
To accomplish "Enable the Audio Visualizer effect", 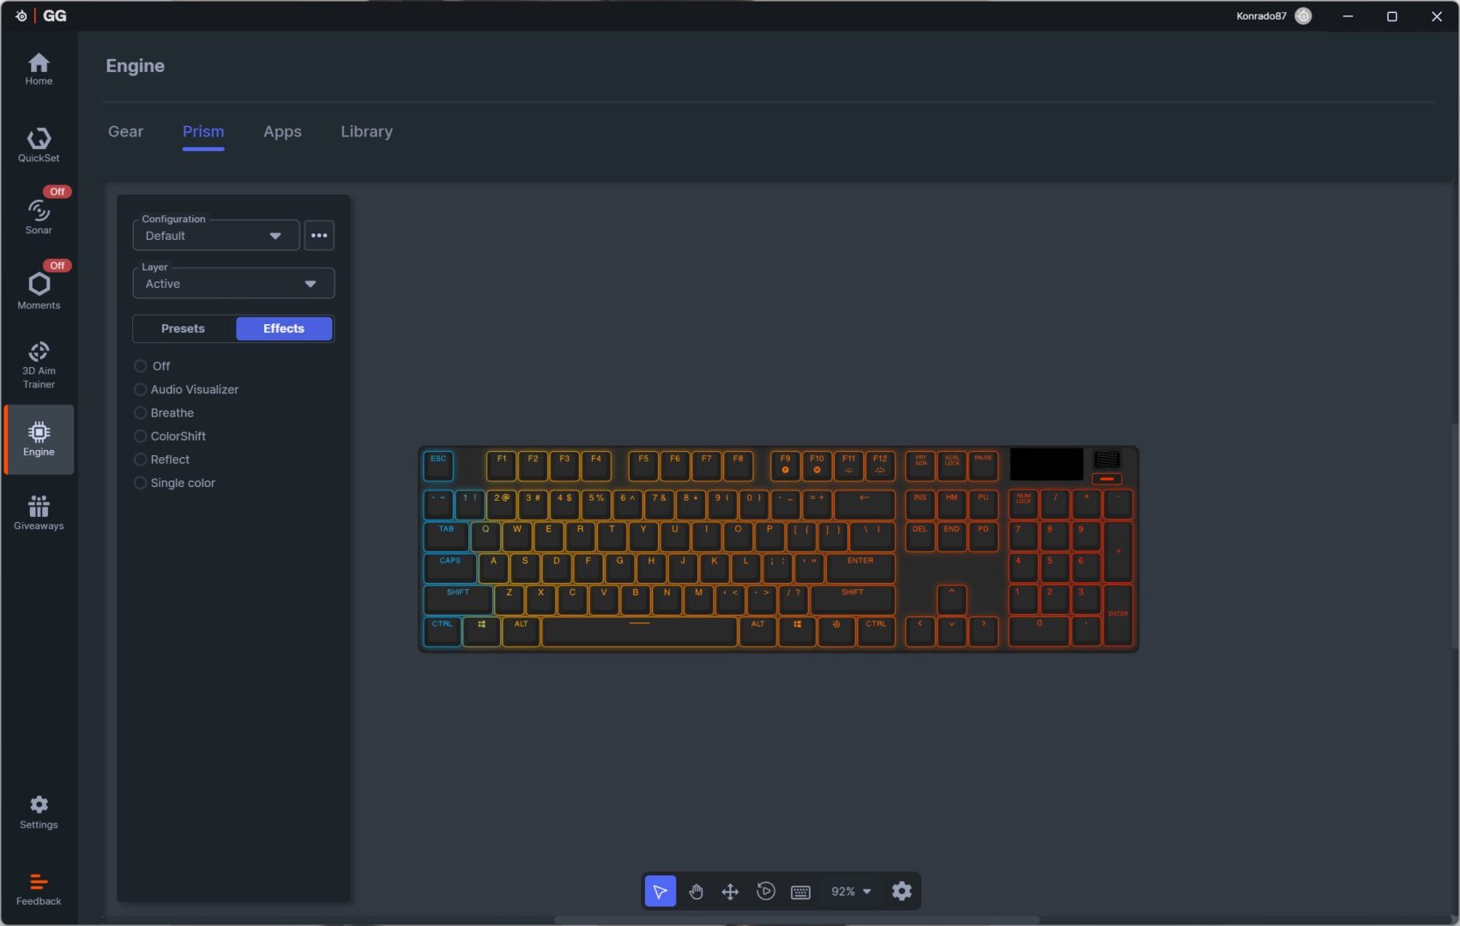I will pyautogui.click(x=141, y=389).
